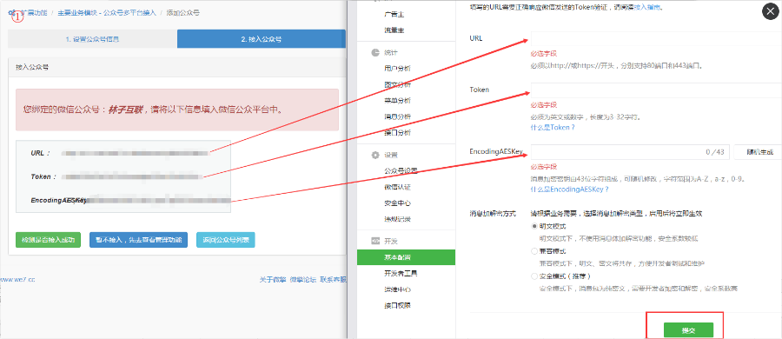
Task: Switch to step 2 接入公众号 tab
Action: tap(262, 39)
